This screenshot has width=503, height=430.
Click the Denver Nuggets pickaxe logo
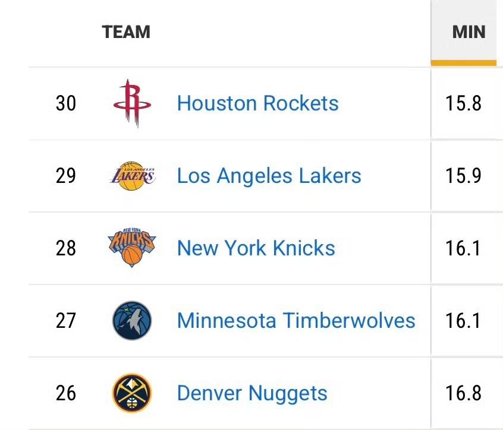point(132,393)
